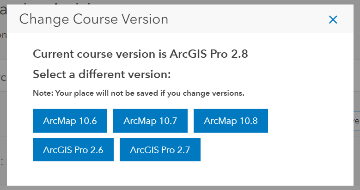Dismiss the dialog using the X icon
This screenshot has height=190, width=360.
click(333, 19)
